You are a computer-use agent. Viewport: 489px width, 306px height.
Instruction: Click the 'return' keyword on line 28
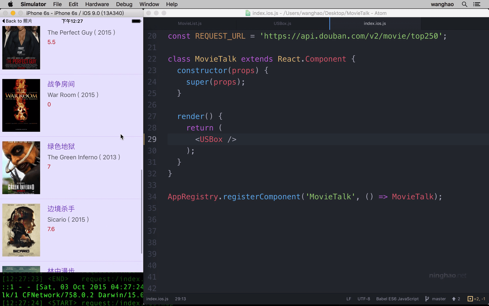[200, 128]
